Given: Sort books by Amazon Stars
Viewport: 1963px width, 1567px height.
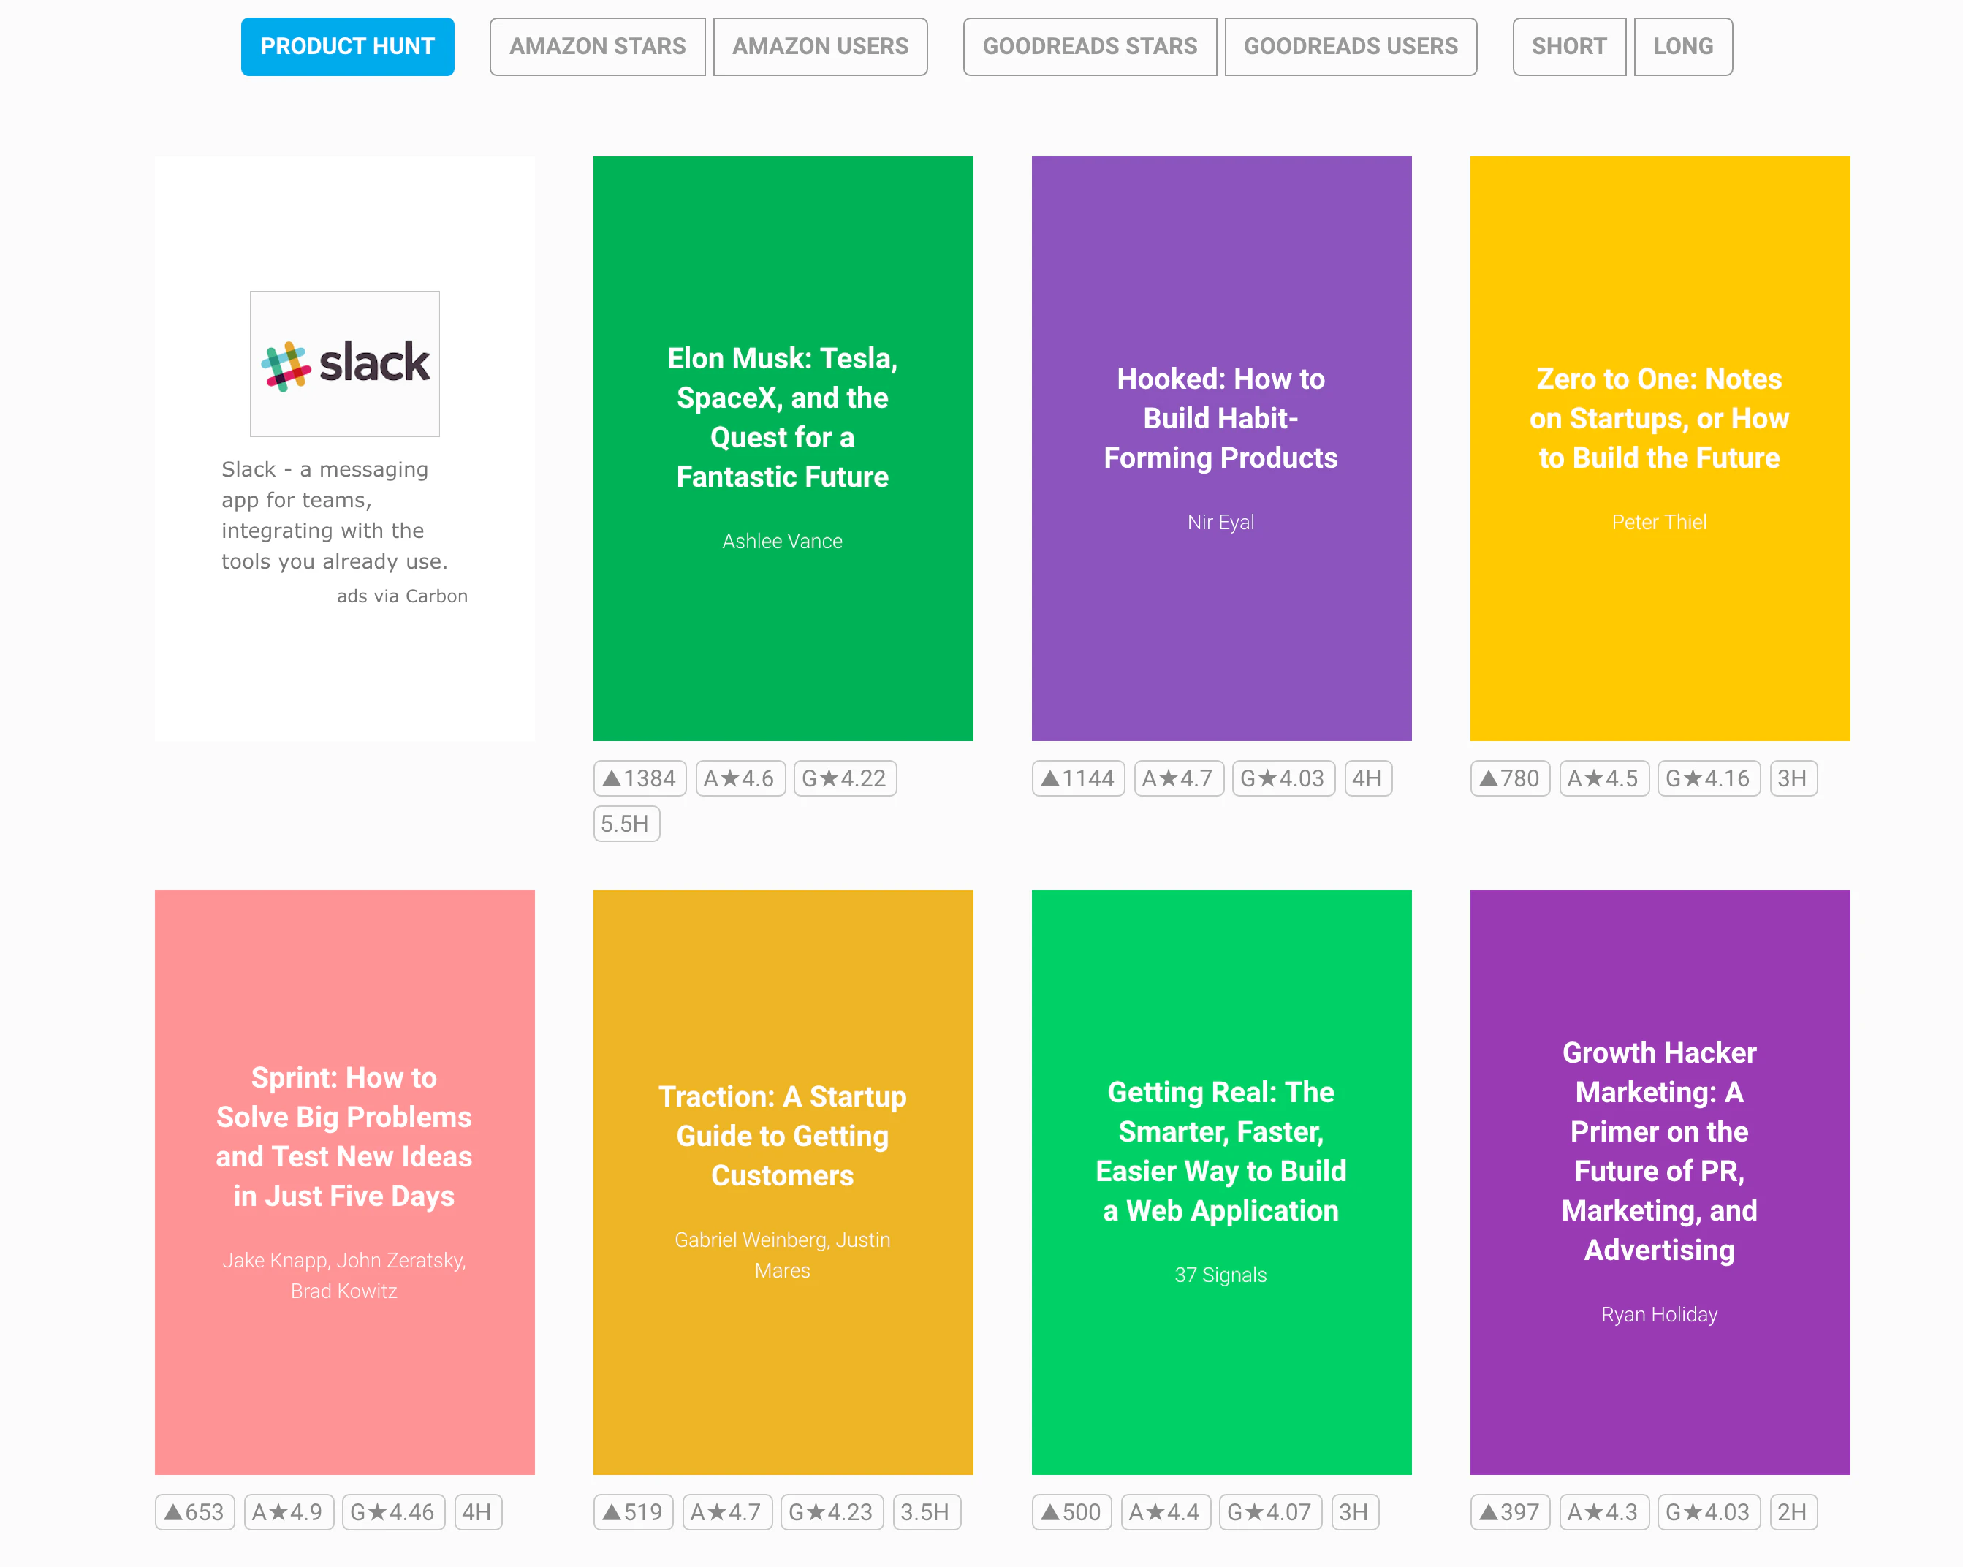Looking at the screenshot, I should pos(596,47).
